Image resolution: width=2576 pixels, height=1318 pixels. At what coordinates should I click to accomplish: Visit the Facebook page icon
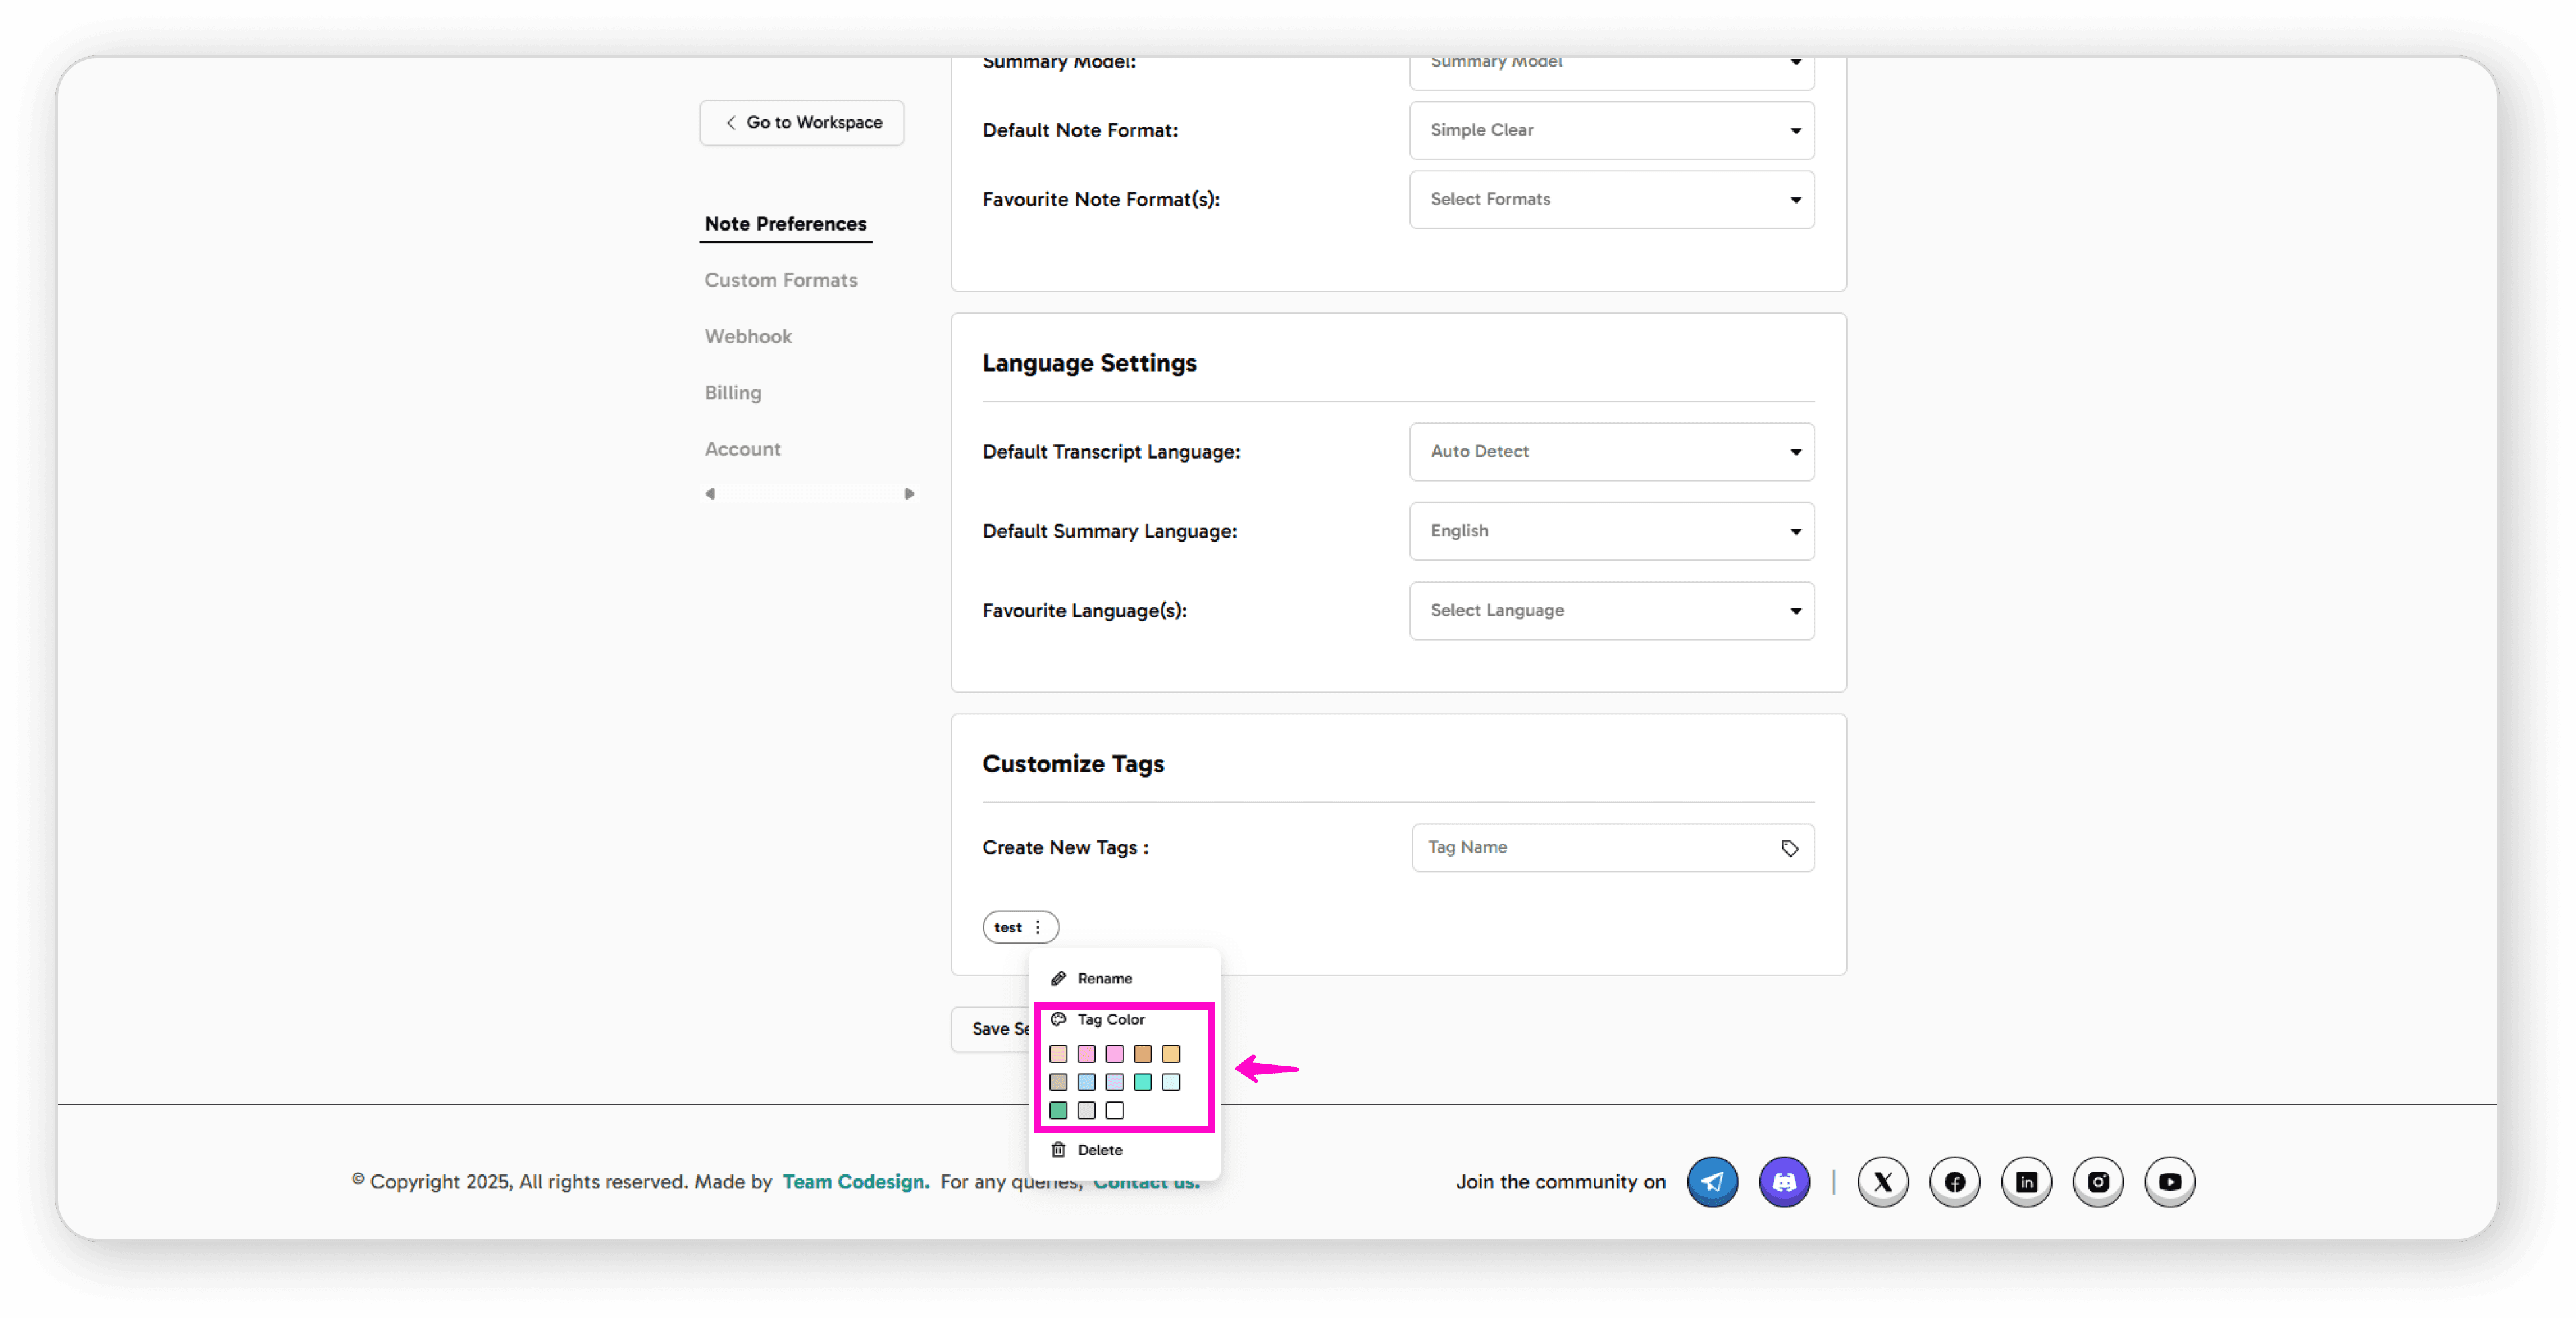click(x=1954, y=1182)
